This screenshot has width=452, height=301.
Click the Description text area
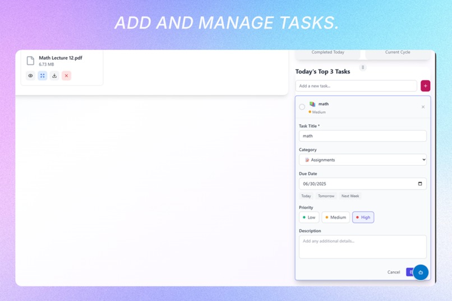363,247
